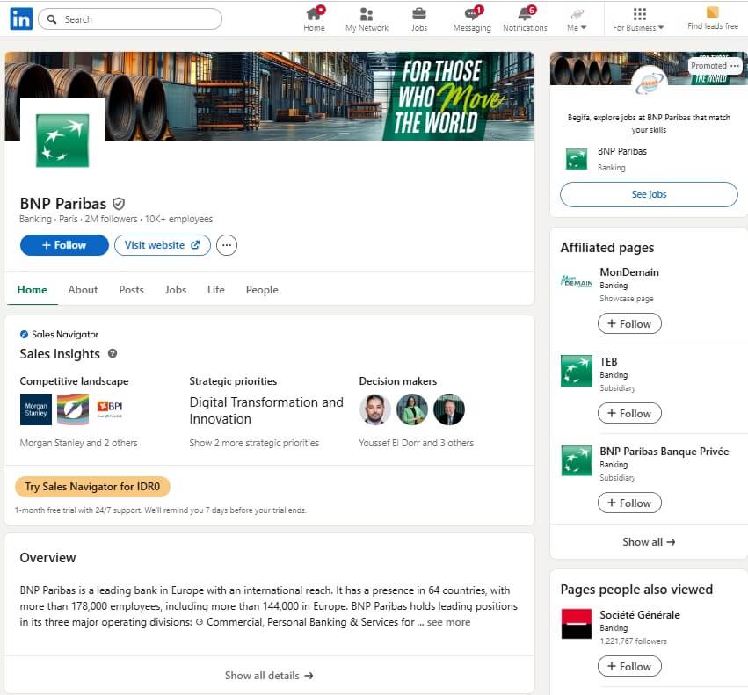
Task: Follow the Société Générale page
Action: [629, 666]
